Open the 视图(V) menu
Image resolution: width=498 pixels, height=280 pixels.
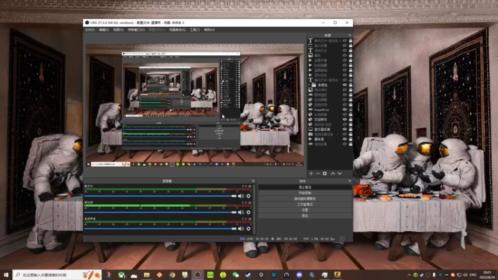click(118, 29)
